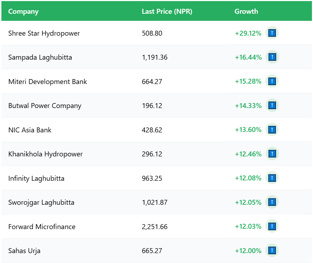Click the up arrow icon for Infinity Laghubitta
313x263 pixels.
coord(272,178)
